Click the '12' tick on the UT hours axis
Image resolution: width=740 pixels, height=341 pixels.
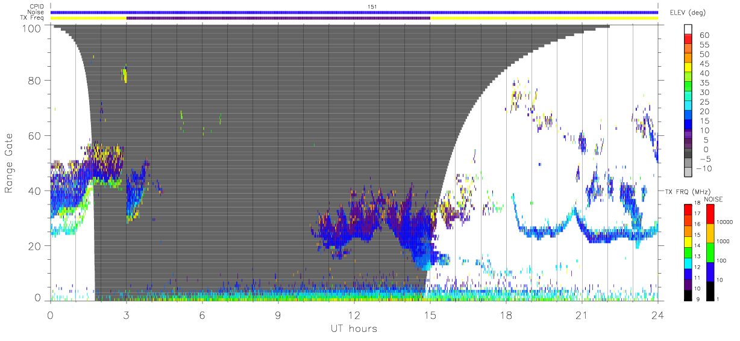354,315
